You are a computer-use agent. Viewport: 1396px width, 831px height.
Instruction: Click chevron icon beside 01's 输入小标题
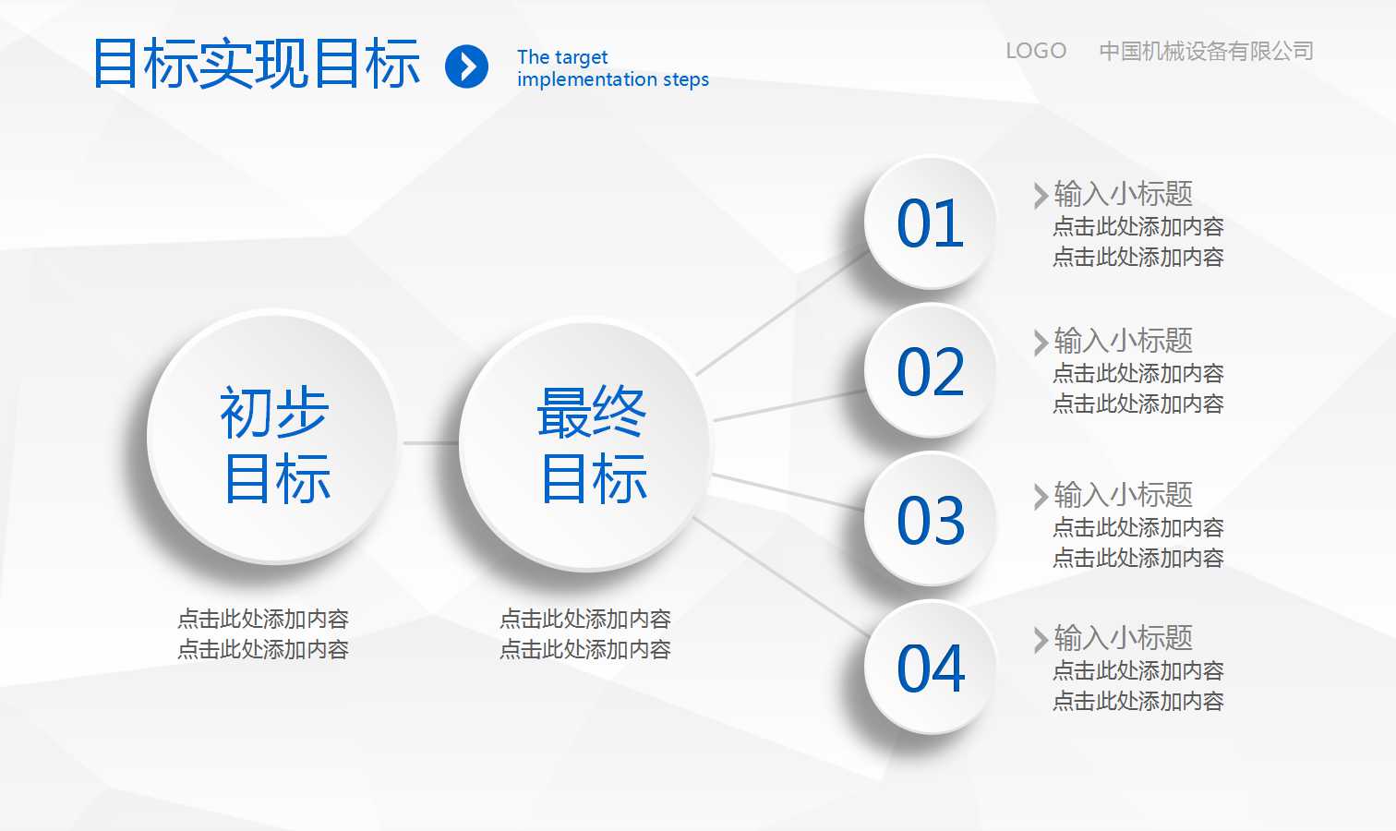[1041, 195]
